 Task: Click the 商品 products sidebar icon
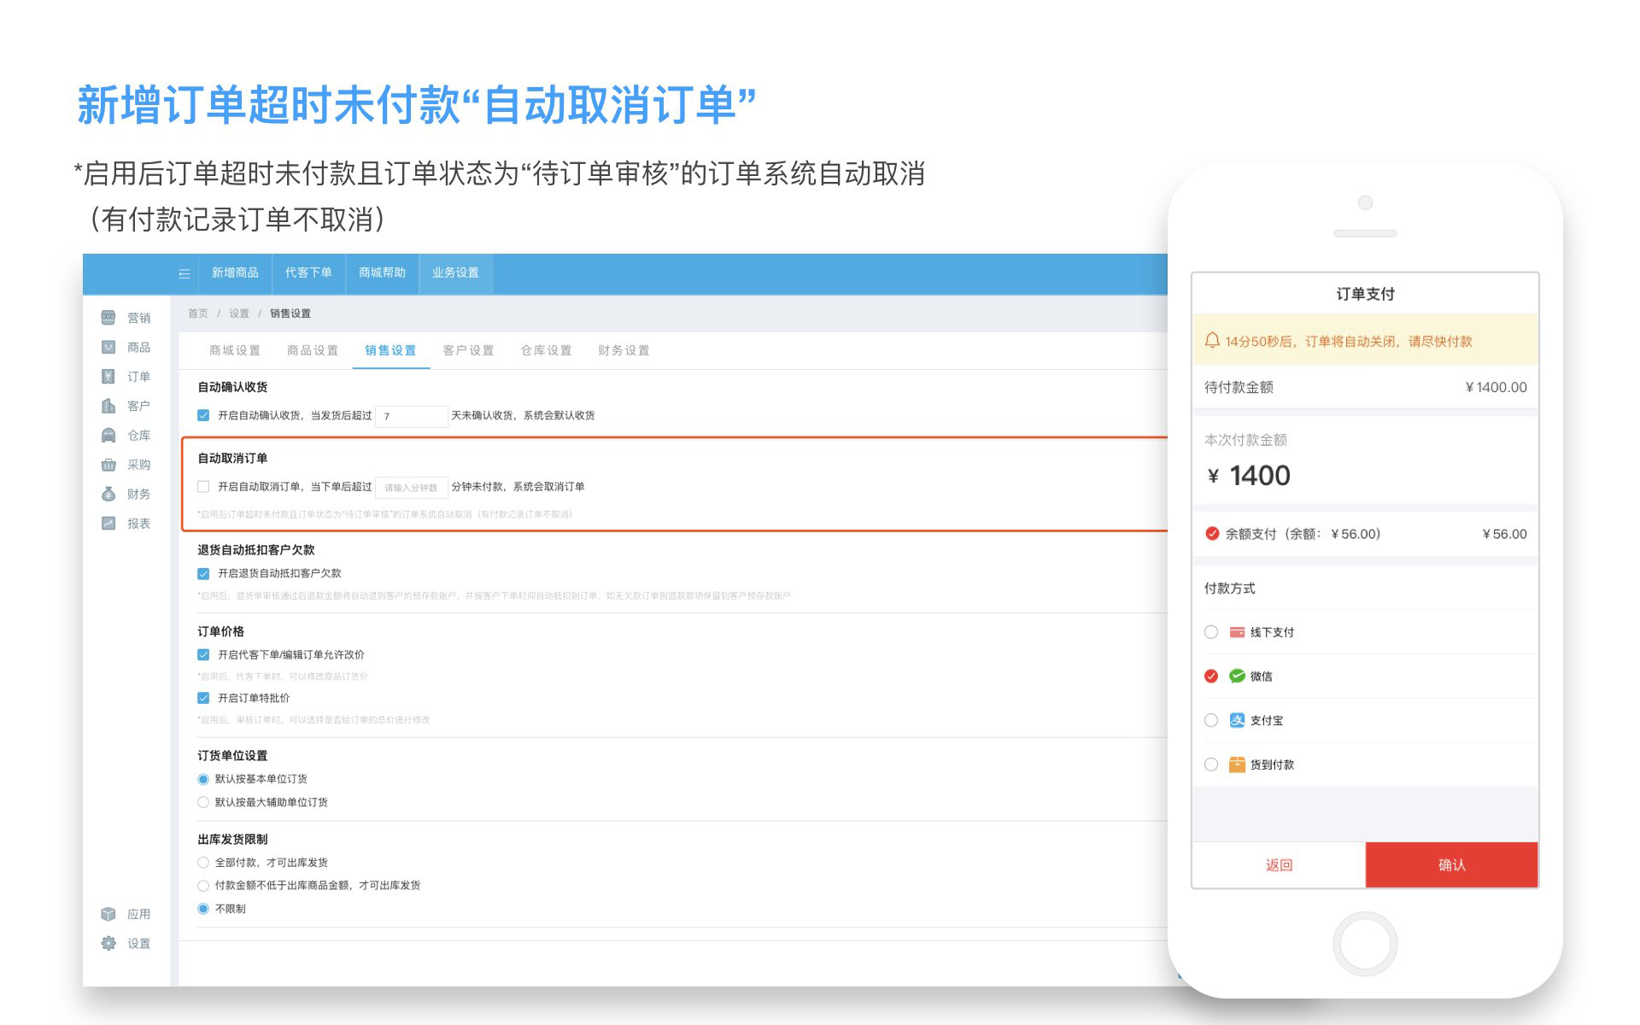pos(108,347)
